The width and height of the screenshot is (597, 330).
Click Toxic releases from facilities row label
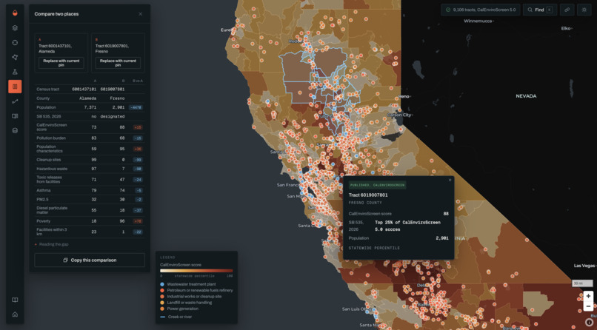click(x=49, y=180)
